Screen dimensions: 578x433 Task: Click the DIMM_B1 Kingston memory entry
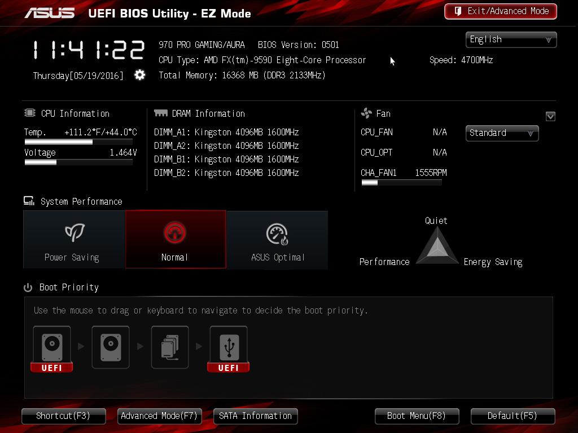coord(226,160)
